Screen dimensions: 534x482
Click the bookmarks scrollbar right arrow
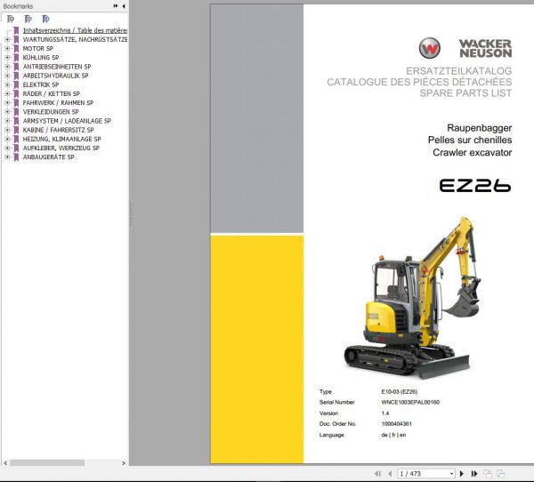[124, 463]
